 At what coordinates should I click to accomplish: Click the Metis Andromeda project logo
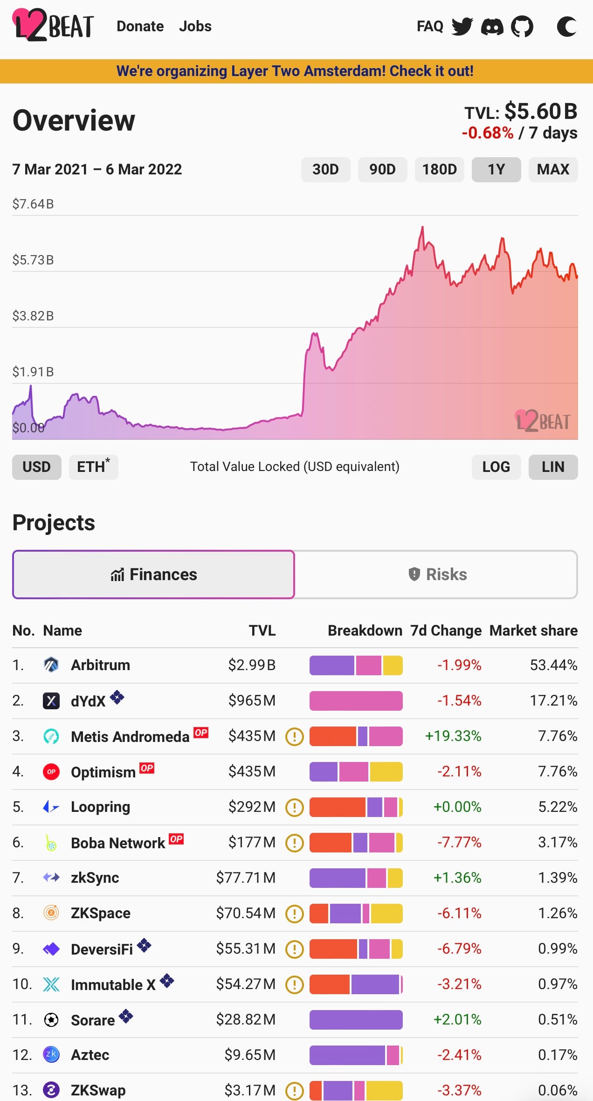click(51, 736)
